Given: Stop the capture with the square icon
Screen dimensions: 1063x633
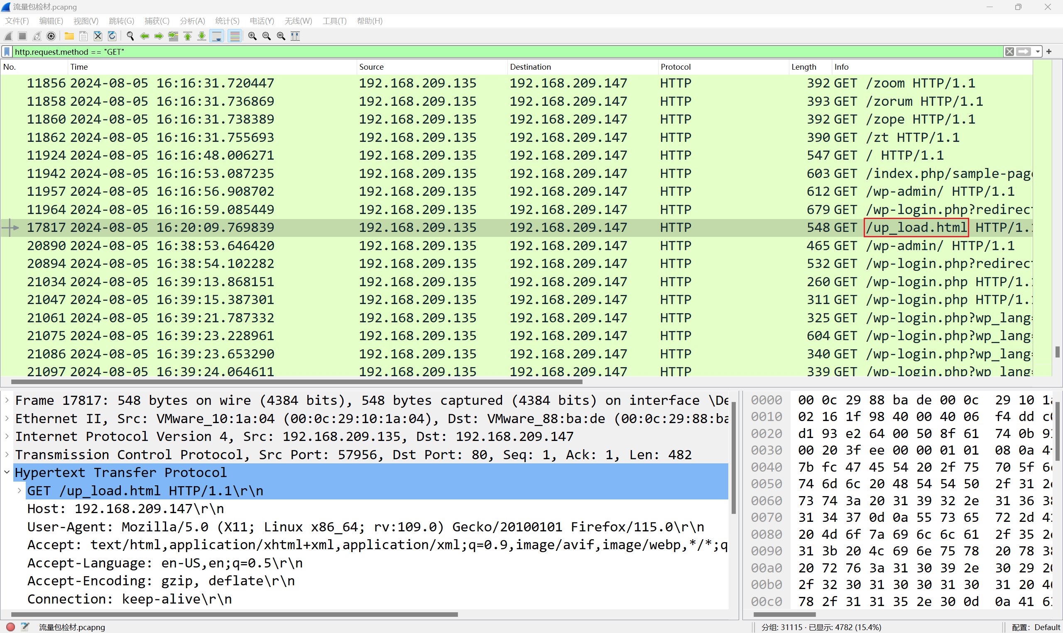Looking at the screenshot, I should click(x=22, y=36).
